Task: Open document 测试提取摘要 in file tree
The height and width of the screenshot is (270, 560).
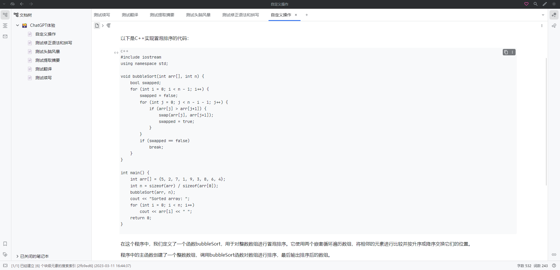Action: 48,60
